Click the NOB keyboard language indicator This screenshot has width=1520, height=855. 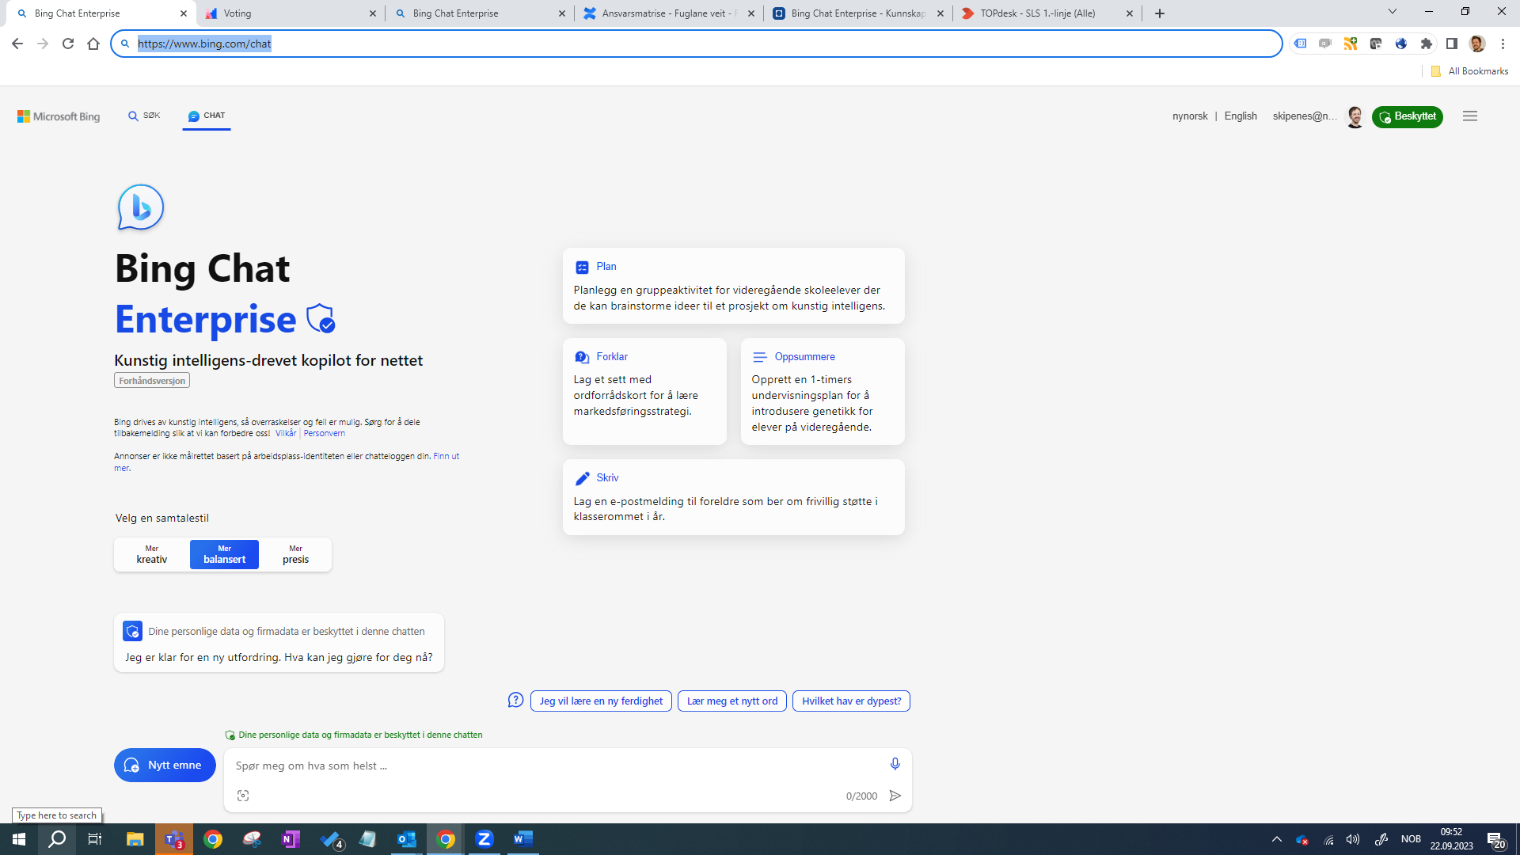[x=1411, y=839]
